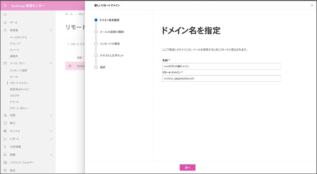Viewport: 317px width, 174px height.
Task: Click the 移行 migration icon
Action: point(5,123)
